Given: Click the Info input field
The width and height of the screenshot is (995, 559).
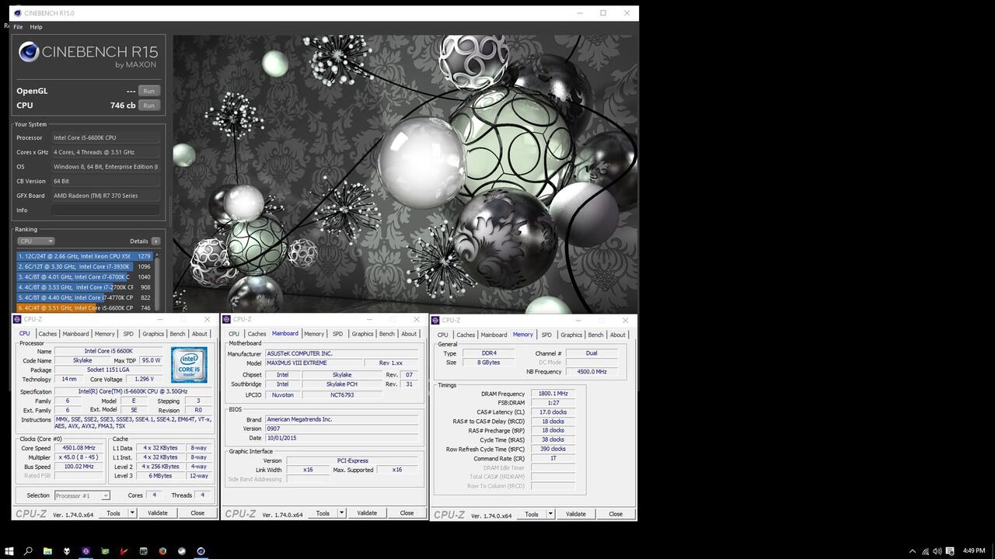Looking at the screenshot, I should point(106,210).
